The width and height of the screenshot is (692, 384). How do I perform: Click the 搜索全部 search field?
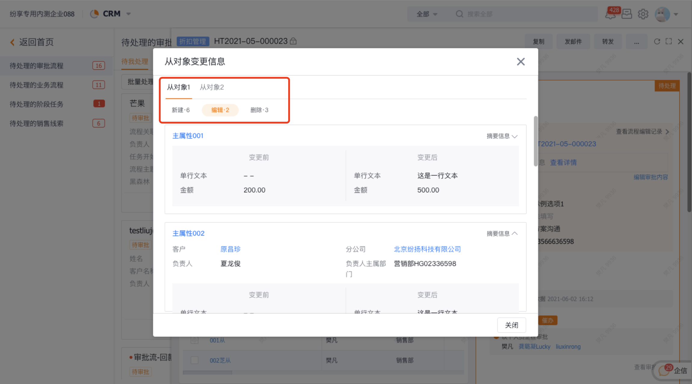click(525, 14)
